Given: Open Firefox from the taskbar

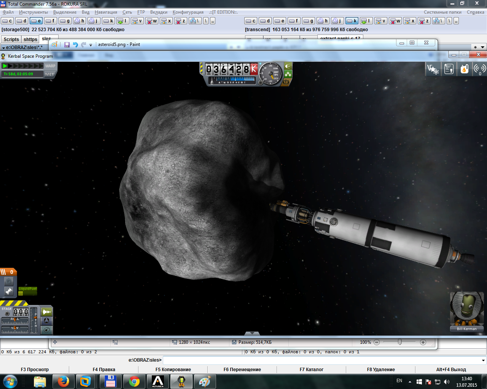Looking at the screenshot, I should coord(63,381).
